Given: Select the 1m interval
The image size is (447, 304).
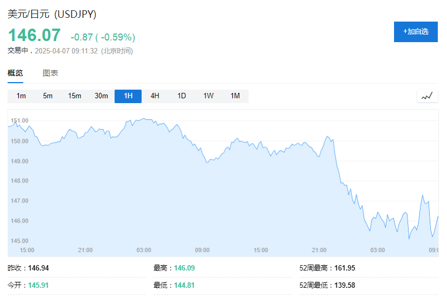Looking at the screenshot, I should click(21, 96).
